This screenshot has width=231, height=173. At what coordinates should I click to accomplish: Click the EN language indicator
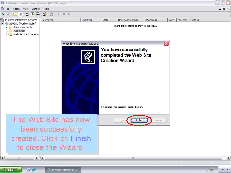point(212,170)
